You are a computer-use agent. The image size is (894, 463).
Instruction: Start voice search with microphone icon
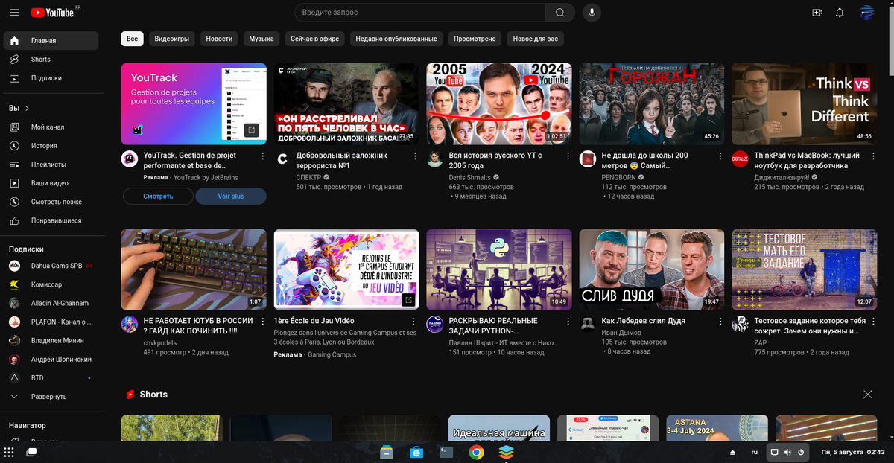tap(592, 13)
